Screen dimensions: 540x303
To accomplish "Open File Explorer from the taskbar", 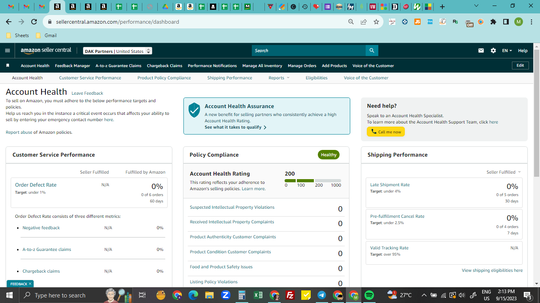I will pos(210,295).
